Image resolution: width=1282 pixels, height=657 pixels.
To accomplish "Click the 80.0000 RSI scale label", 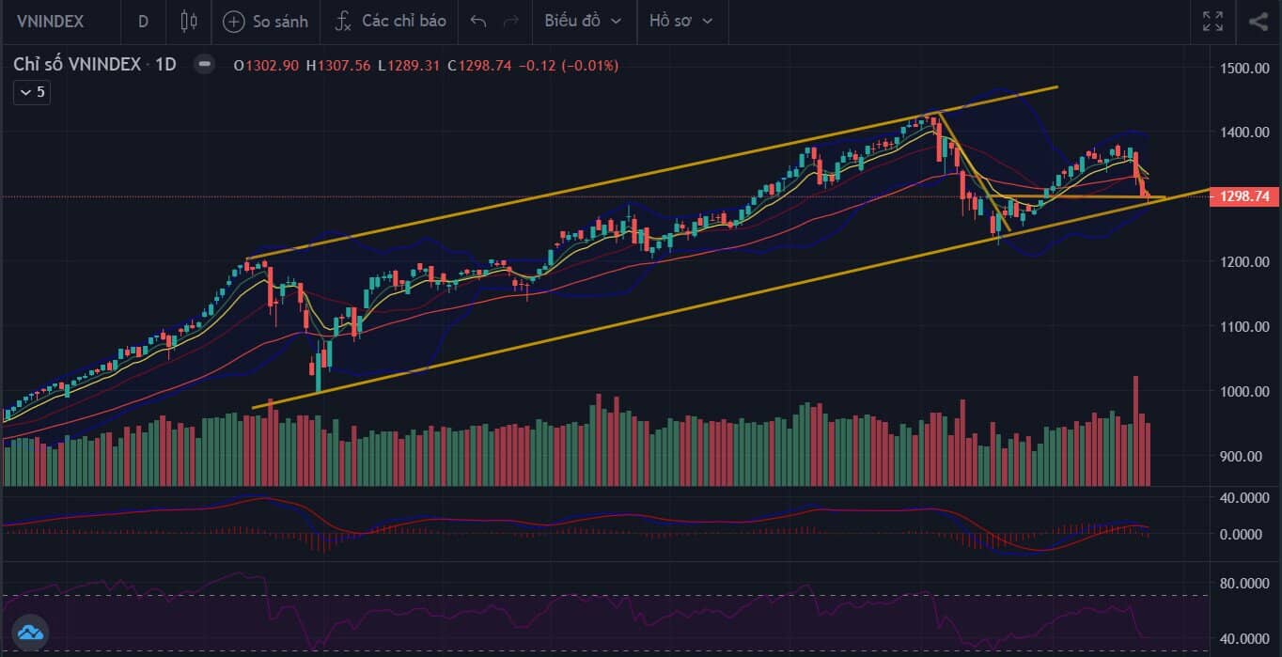I will tap(1244, 584).
